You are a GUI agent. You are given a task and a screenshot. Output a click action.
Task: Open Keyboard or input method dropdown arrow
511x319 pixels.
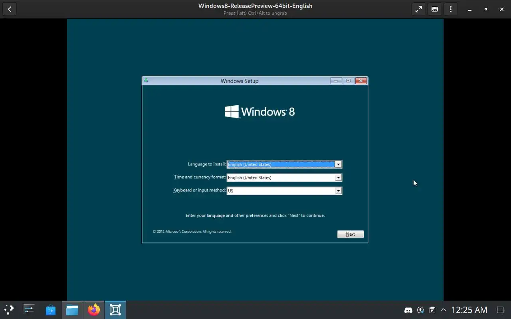(x=338, y=191)
